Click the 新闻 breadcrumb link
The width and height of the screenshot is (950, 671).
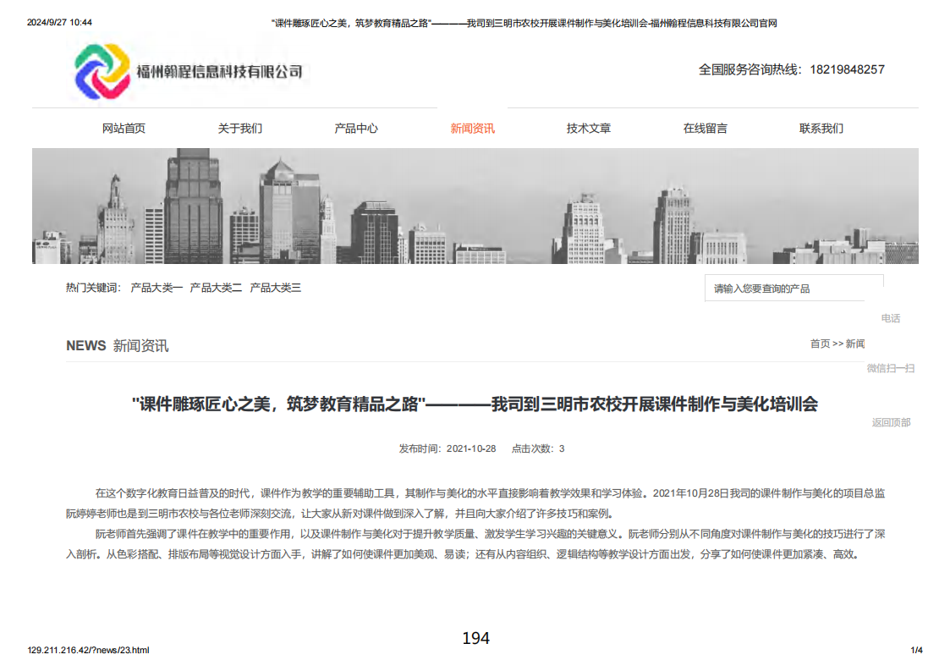[x=855, y=344]
